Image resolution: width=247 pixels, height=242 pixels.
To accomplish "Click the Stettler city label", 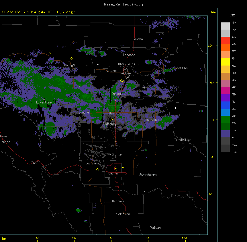I will [182, 68].
